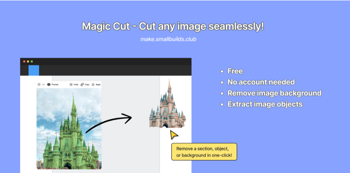The width and height of the screenshot is (350, 173).
Task: Click the Undo text label
Action: tap(76, 84)
